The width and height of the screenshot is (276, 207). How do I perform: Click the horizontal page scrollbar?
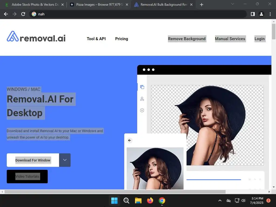tap(115, 192)
